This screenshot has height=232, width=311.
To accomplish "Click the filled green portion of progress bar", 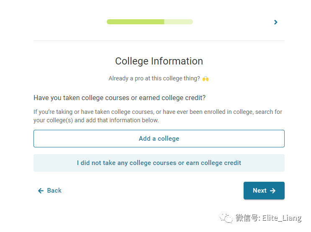I will click(136, 22).
